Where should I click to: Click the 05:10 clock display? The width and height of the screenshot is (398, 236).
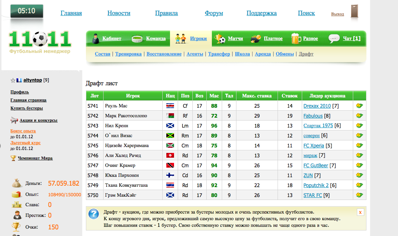point(27,11)
